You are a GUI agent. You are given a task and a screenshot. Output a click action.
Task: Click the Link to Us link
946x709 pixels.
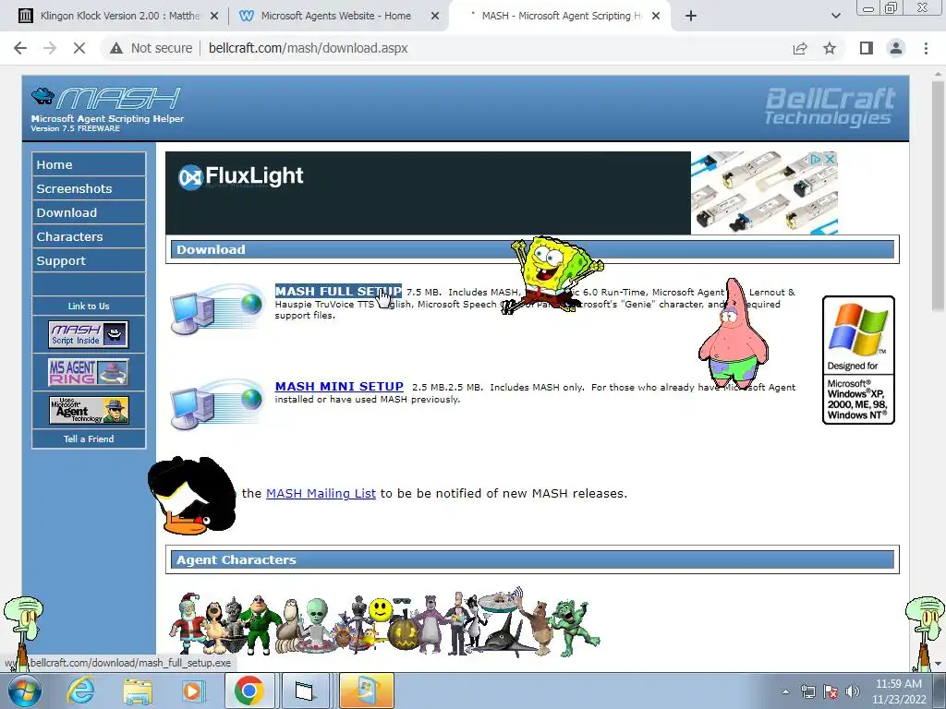(x=89, y=306)
